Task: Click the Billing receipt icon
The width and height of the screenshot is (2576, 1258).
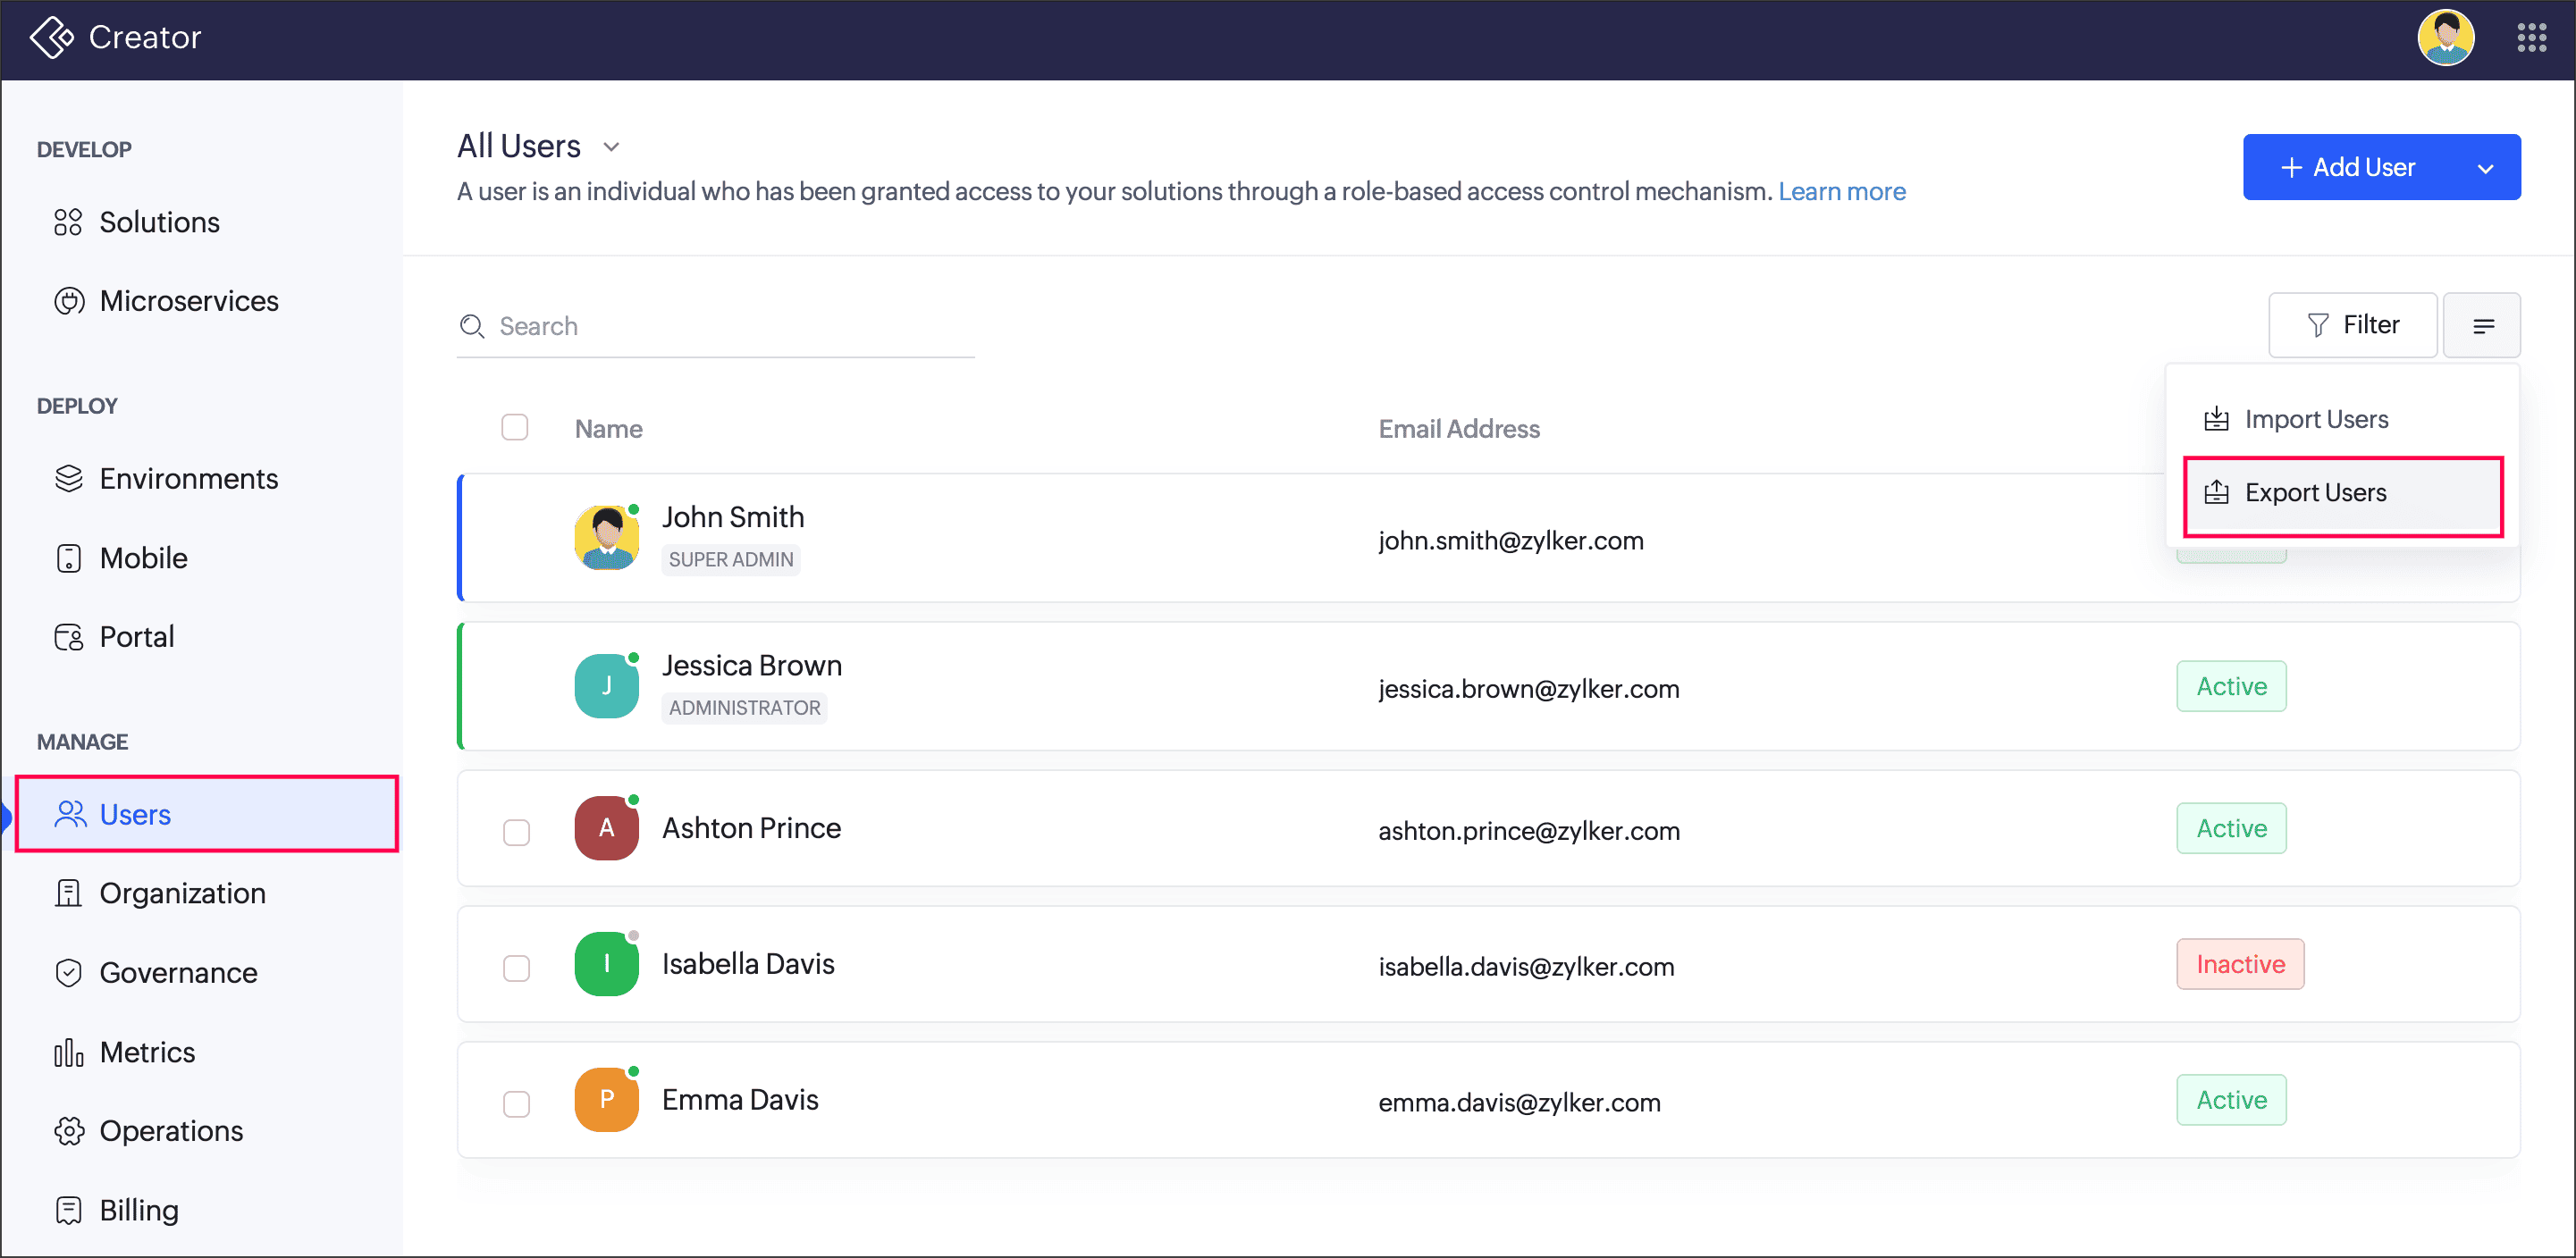Action: [68, 1210]
